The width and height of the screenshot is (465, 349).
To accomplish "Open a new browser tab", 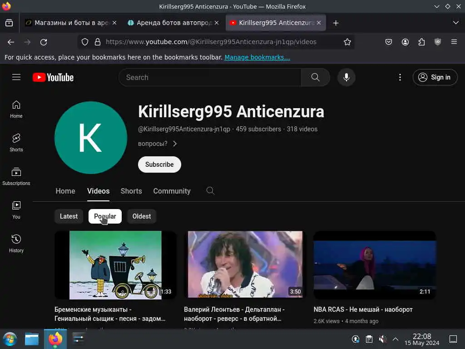I will tap(336, 23).
